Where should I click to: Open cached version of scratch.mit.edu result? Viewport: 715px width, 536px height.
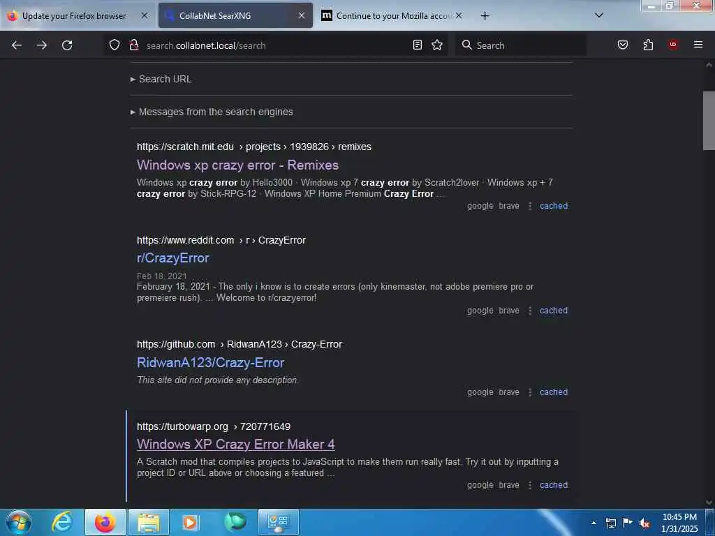(554, 206)
